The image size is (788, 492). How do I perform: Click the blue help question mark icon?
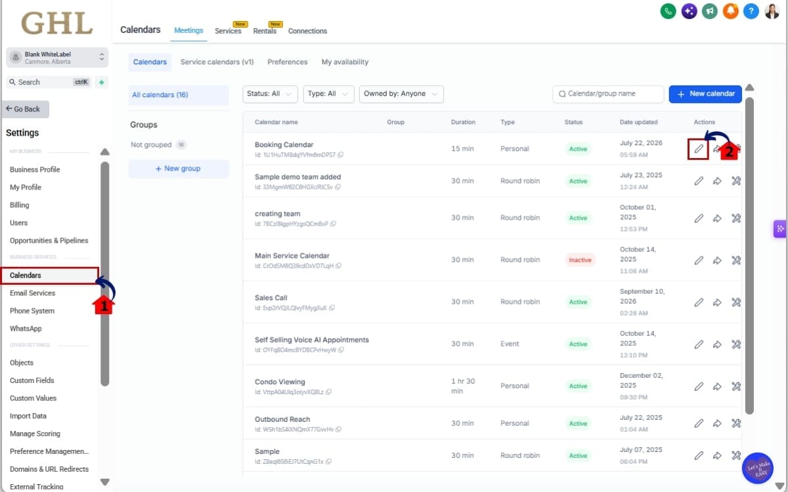tap(751, 10)
